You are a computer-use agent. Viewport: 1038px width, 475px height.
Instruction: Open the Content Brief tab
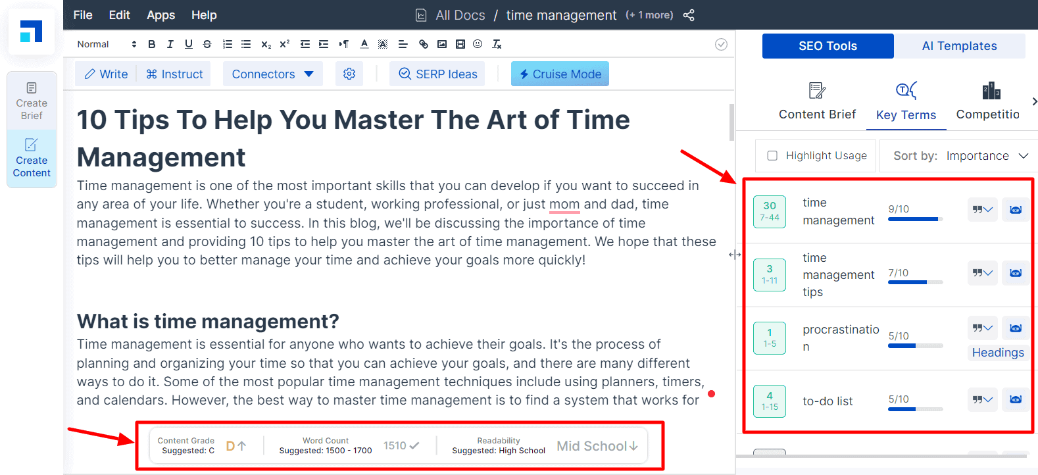point(817,101)
